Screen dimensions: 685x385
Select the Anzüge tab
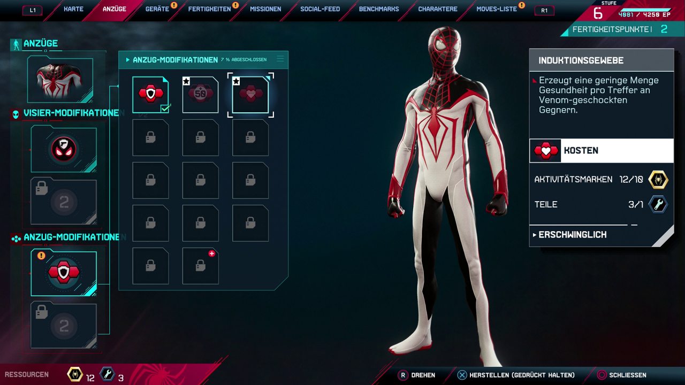pyautogui.click(x=114, y=9)
